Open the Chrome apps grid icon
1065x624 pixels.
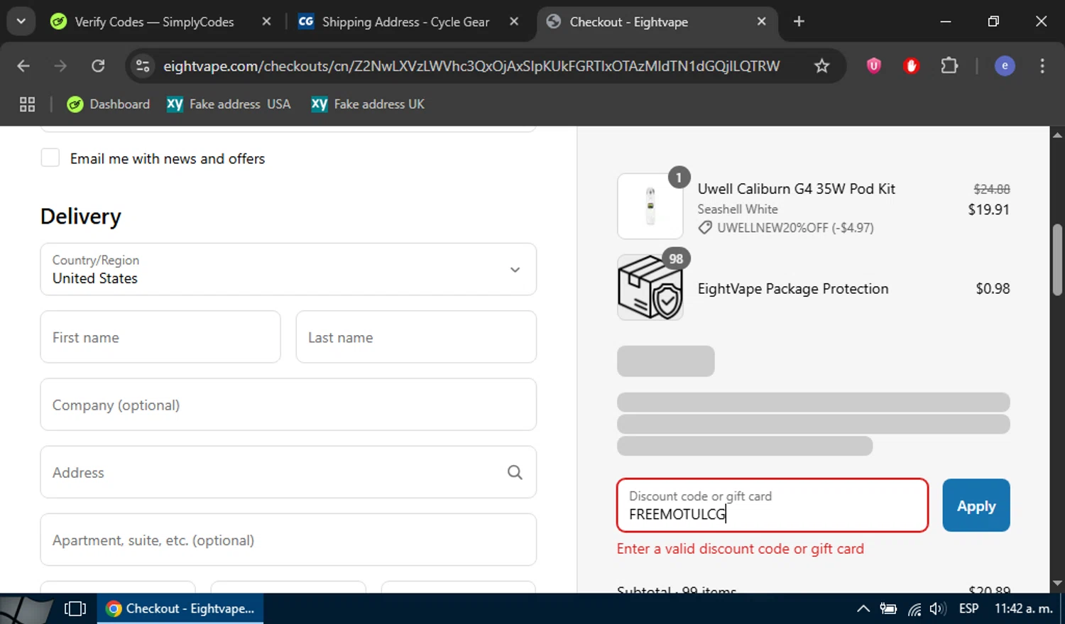[27, 104]
